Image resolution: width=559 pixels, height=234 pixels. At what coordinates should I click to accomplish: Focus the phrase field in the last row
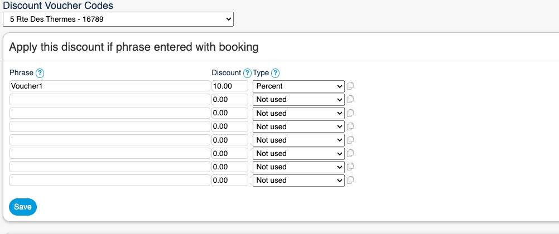(x=109, y=180)
